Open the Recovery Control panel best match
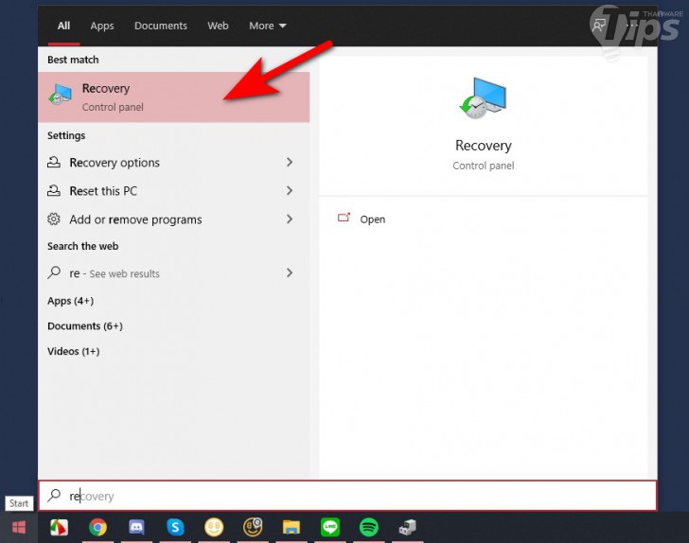 [x=173, y=97]
